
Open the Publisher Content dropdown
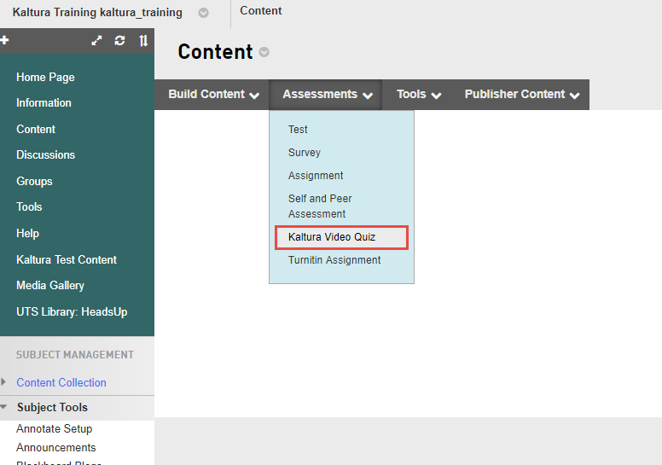pyautogui.click(x=522, y=95)
